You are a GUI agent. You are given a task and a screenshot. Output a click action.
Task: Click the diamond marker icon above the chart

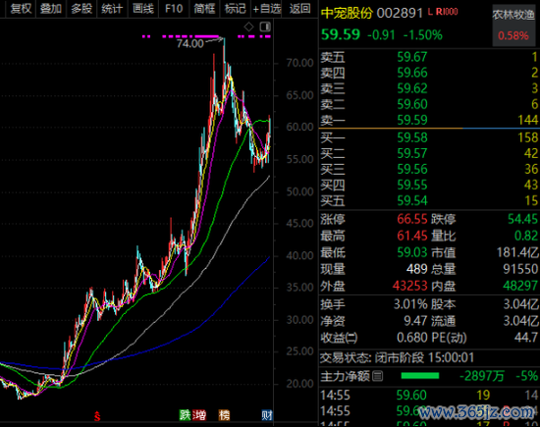pyautogui.click(x=248, y=27)
